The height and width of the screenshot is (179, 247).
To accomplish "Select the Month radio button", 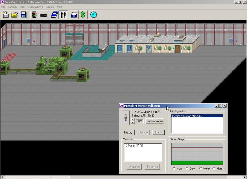I will pos(214,168).
